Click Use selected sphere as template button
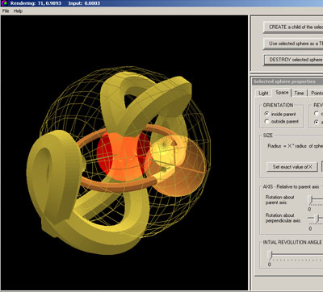This screenshot has width=323, height=292. pyautogui.click(x=293, y=44)
